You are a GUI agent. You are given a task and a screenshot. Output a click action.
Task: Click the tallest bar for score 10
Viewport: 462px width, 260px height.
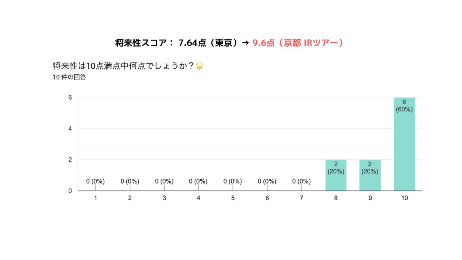(x=404, y=144)
